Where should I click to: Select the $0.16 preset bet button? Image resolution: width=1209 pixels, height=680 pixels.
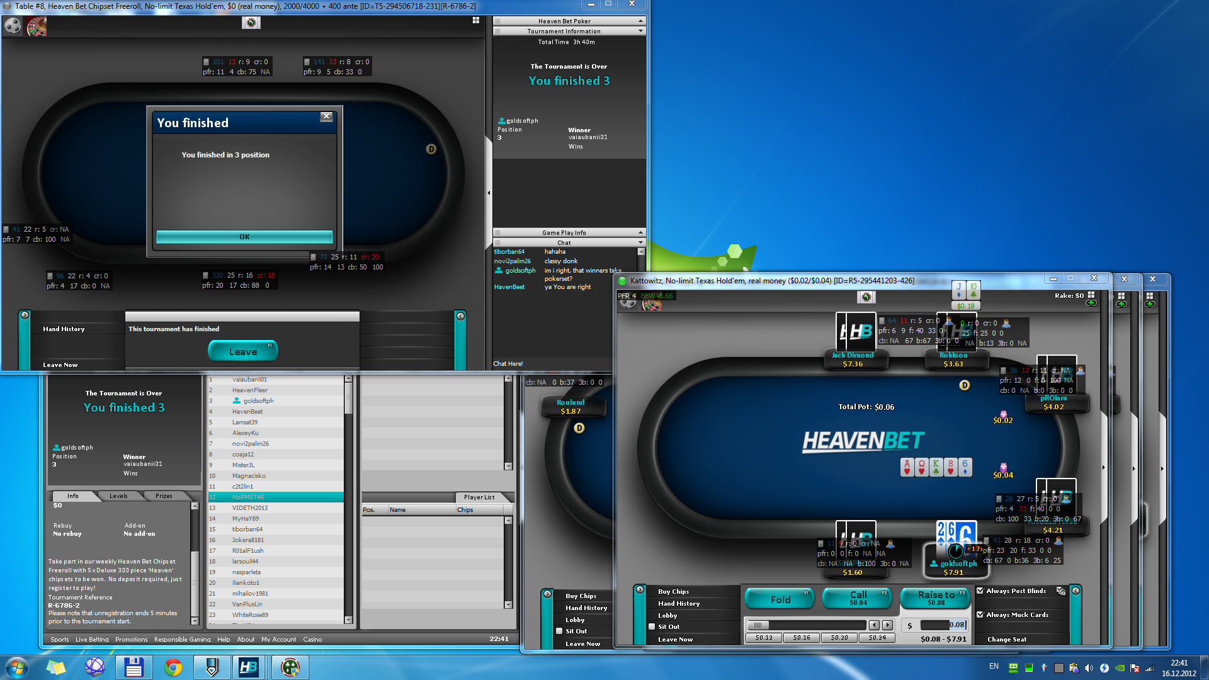tap(802, 638)
